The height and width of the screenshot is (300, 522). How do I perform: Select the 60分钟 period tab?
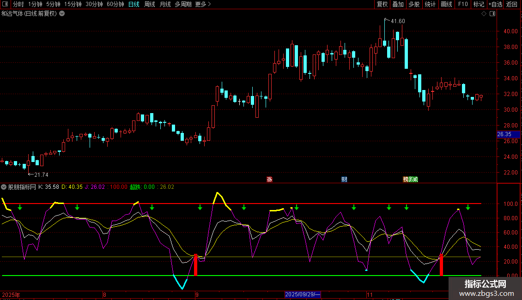pos(115,5)
